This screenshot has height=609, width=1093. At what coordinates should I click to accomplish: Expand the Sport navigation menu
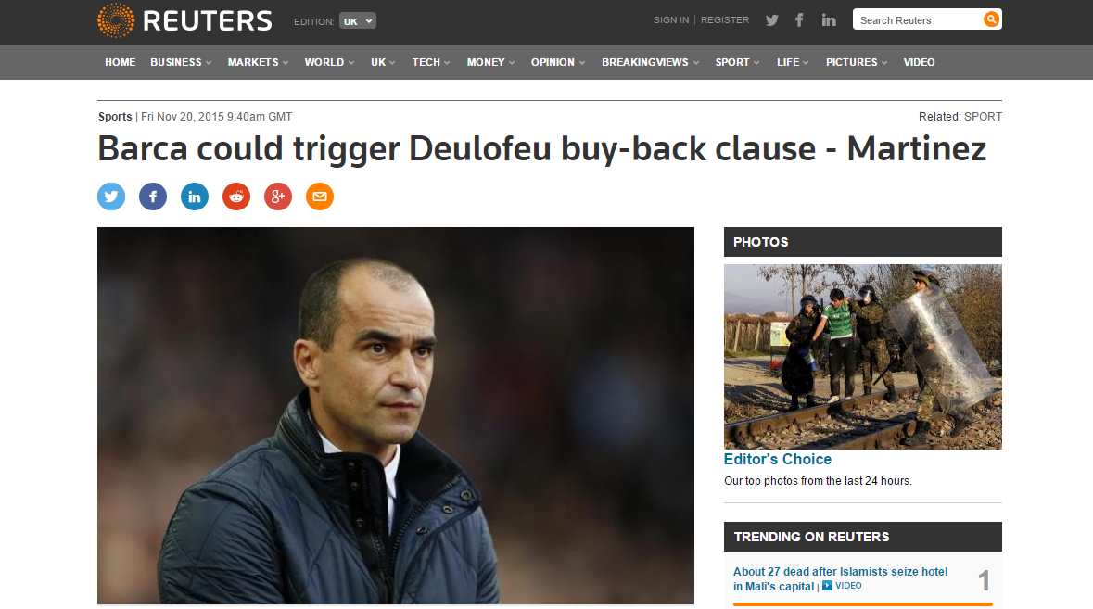pos(738,62)
